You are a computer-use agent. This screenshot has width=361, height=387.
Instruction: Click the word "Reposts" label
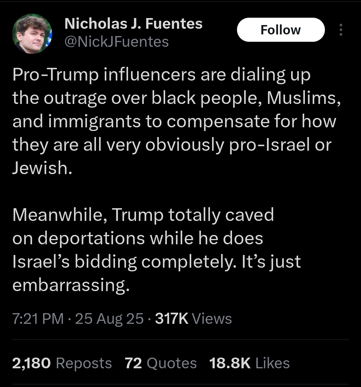point(84,363)
